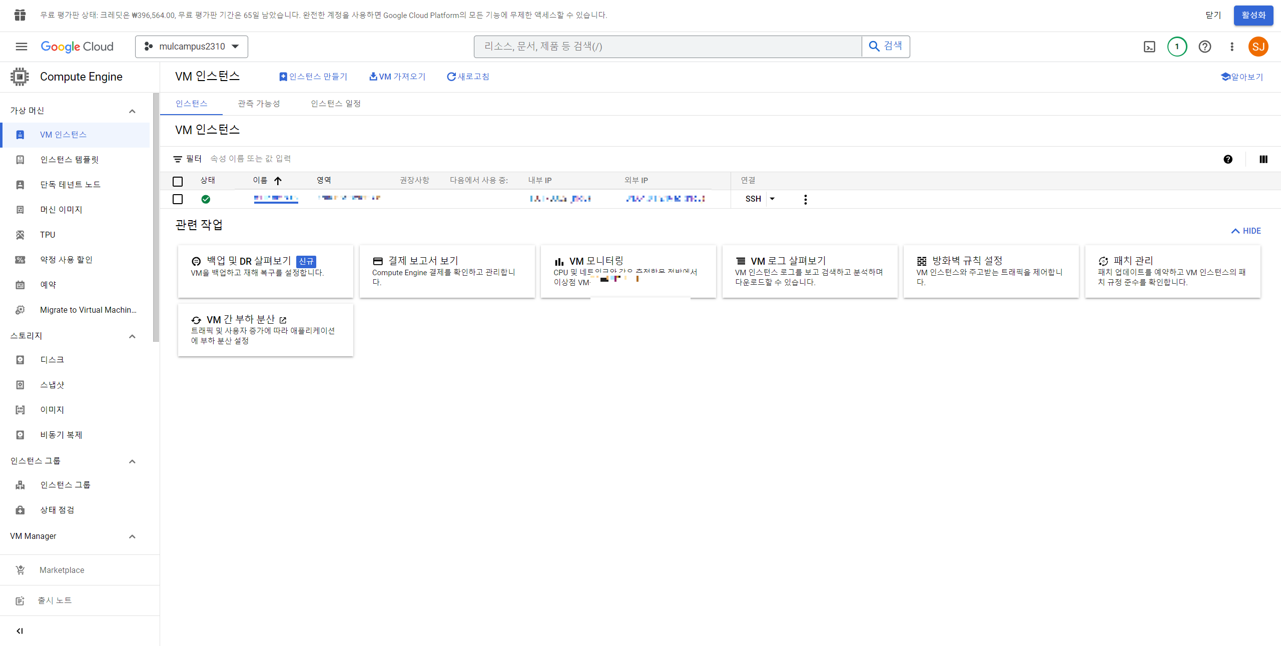Open the hamburger navigation menu
Screen dimensions: 1281x646
click(21, 47)
